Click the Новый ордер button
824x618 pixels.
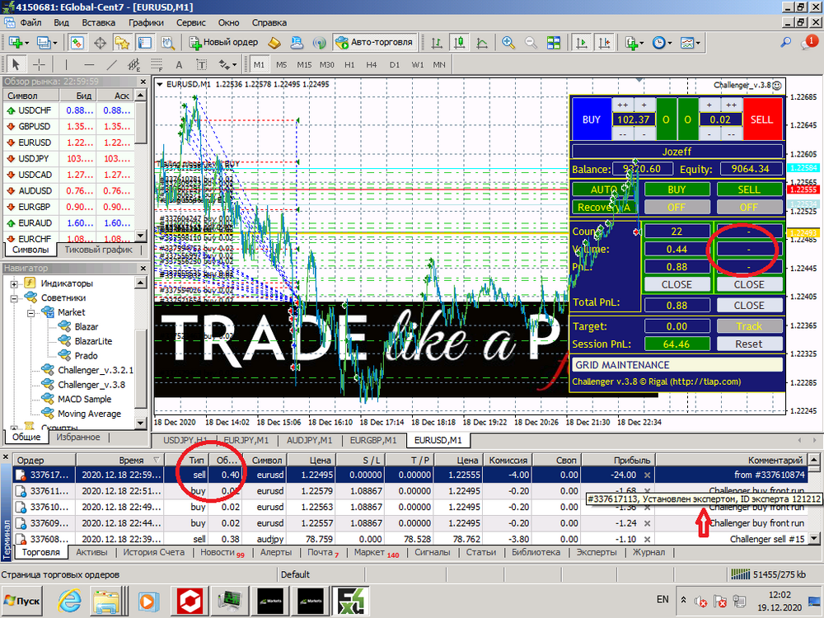point(223,43)
